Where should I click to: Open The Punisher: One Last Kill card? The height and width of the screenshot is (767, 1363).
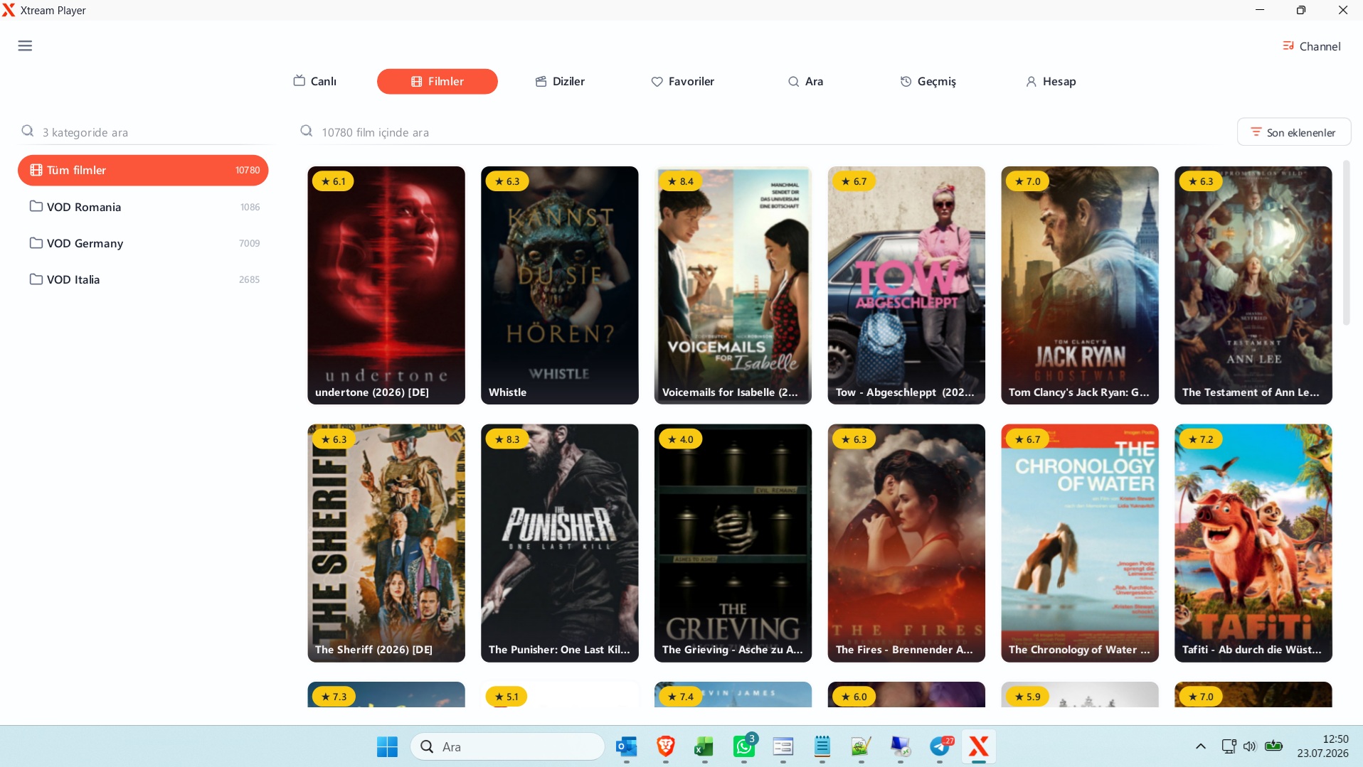click(x=560, y=543)
